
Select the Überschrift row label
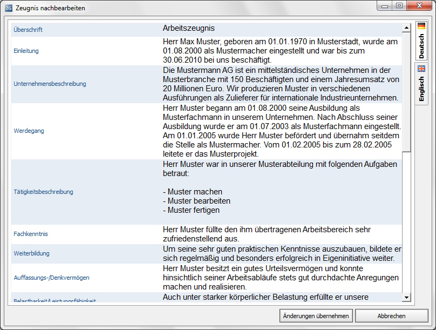click(28, 30)
